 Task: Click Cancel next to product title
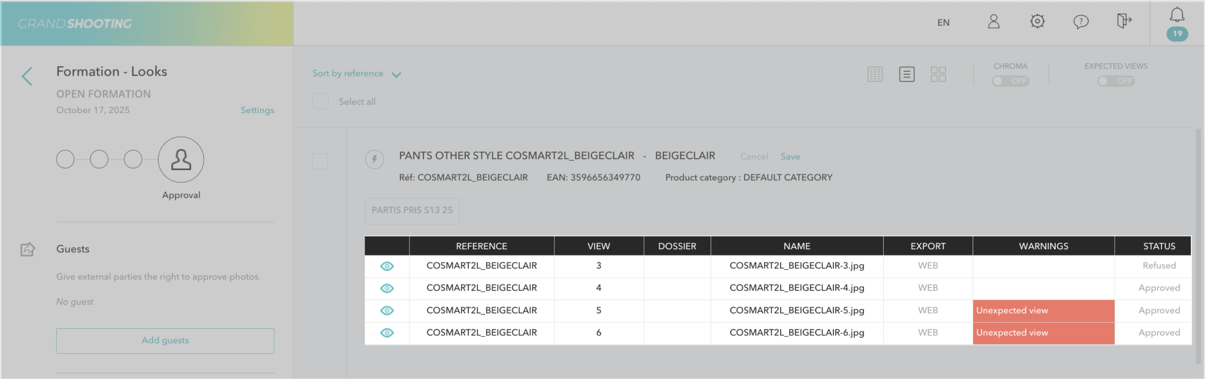[x=754, y=157]
